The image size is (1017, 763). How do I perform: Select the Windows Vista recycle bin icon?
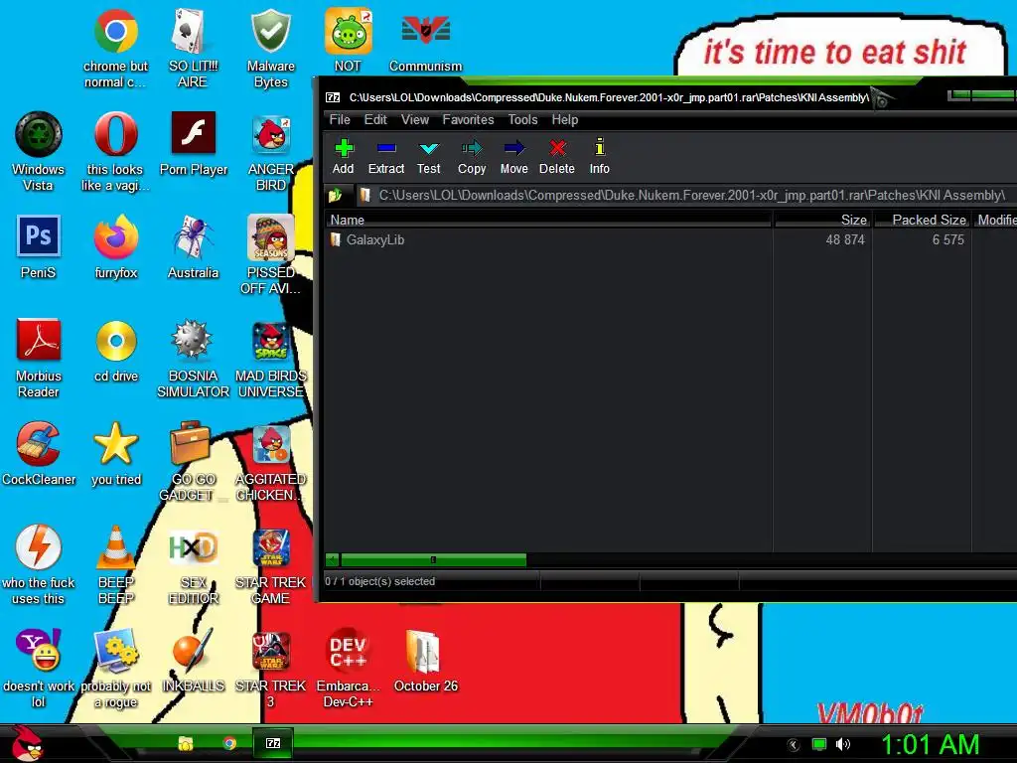tap(39, 152)
